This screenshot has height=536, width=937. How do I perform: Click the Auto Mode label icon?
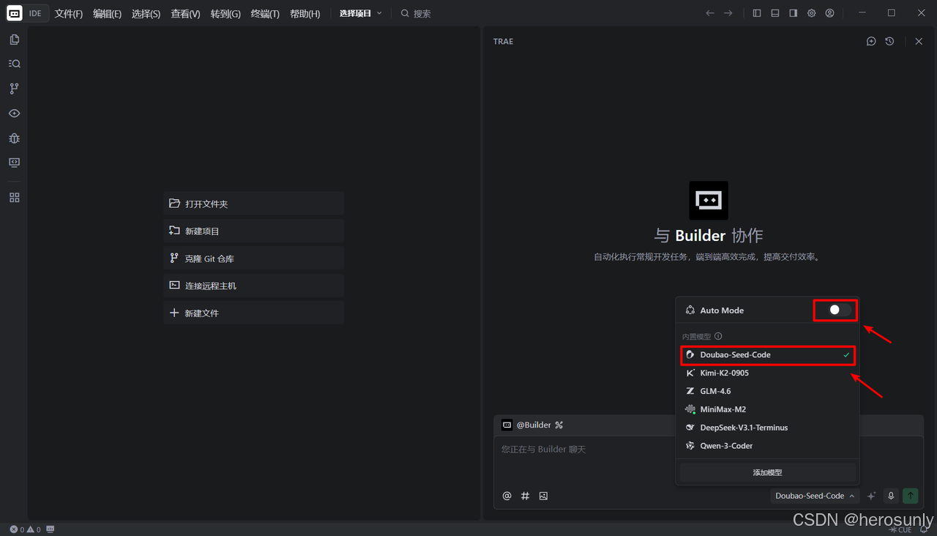coord(690,310)
